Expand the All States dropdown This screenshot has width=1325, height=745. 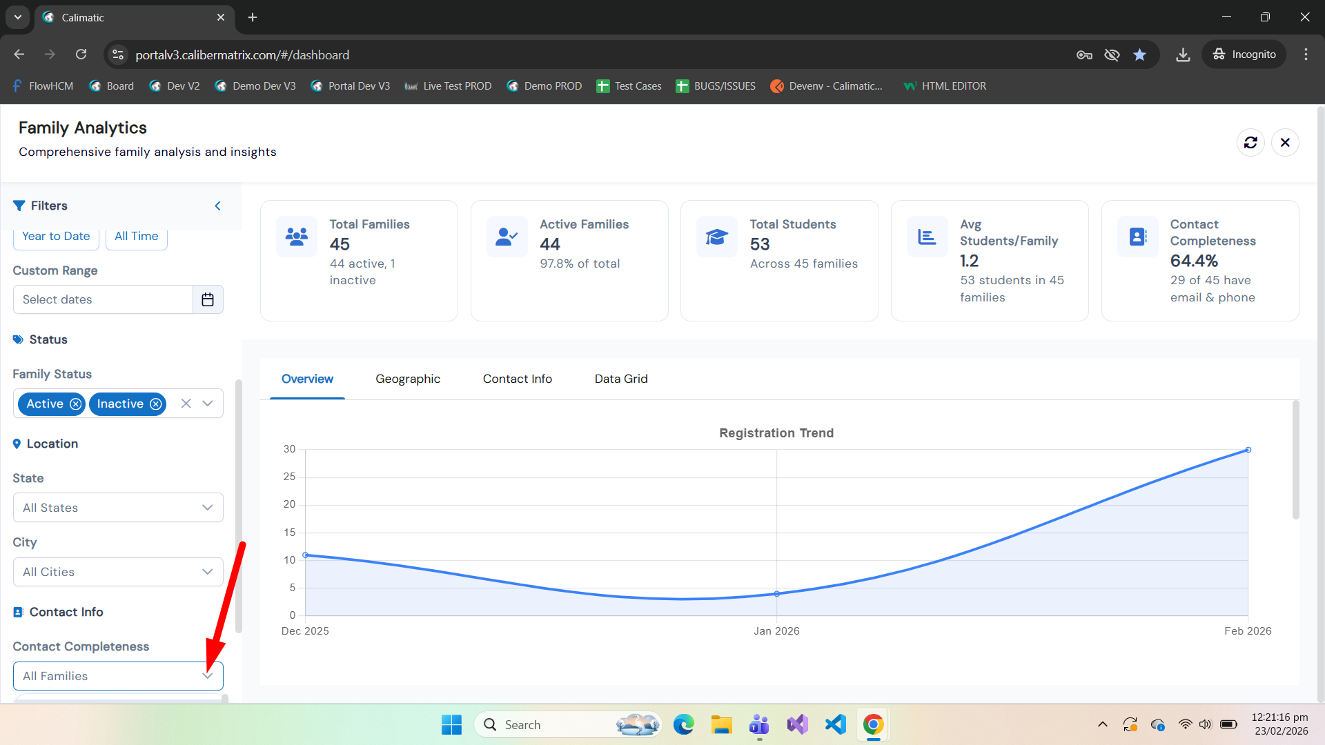coord(118,508)
